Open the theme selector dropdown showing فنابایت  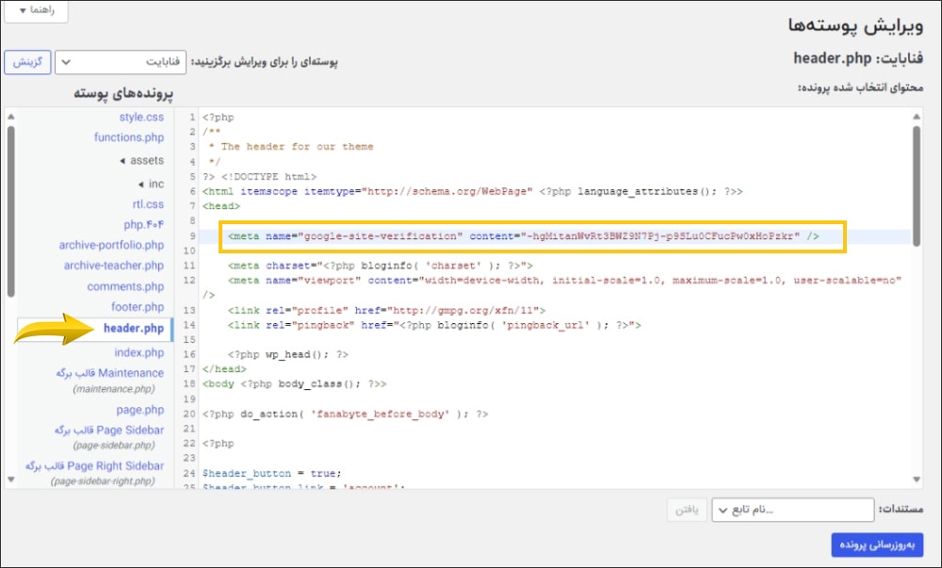tap(121, 62)
